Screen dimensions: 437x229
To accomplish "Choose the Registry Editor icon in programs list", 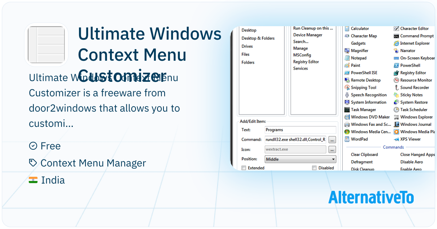I will [397, 73].
